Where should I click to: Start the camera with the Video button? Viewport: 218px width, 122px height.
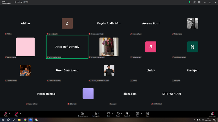point(16,114)
